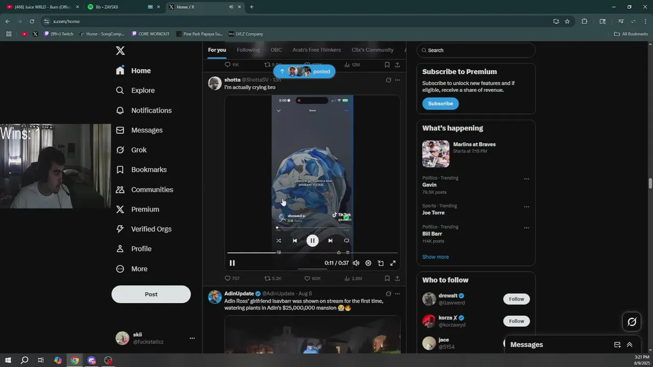Expand the video to fullscreen
653x367 pixels.
(393, 263)
